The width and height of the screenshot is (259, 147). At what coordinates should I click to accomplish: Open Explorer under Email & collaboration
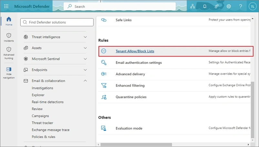pos(38,95)
